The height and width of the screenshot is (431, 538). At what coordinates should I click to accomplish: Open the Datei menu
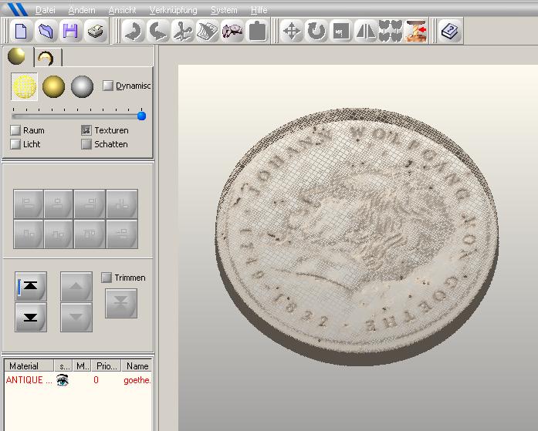pyautogui.click(x=46, y=10)
